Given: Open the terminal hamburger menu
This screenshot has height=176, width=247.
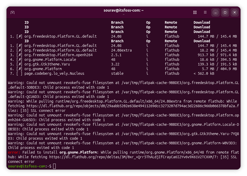Looking at the screenshot, I should [x=205, y=12].
